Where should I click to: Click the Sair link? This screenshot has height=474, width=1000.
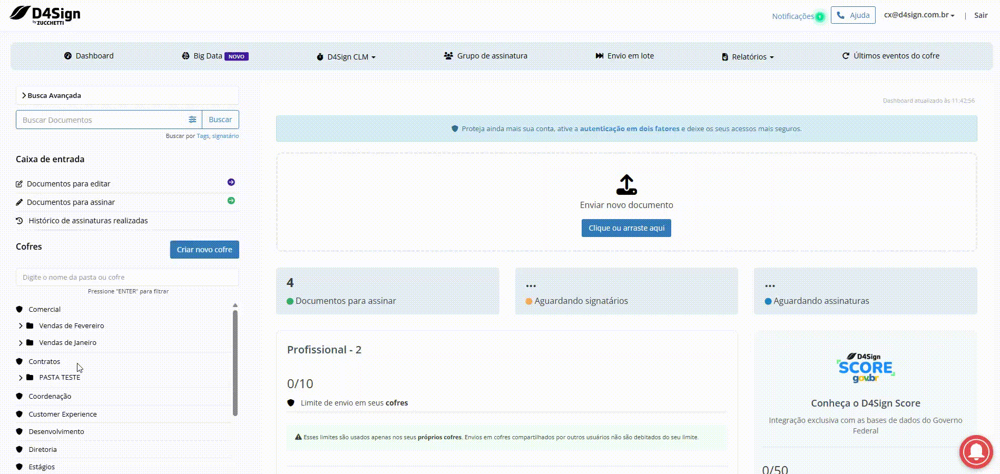point(981,15)
